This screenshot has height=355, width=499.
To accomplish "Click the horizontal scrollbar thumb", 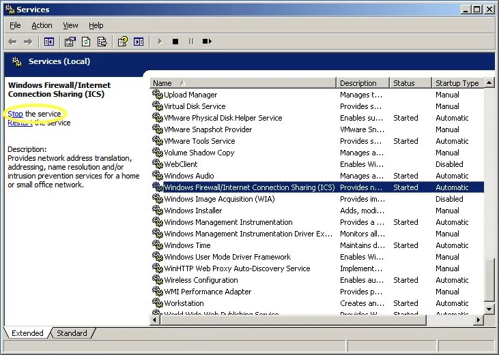I will 293,320.
